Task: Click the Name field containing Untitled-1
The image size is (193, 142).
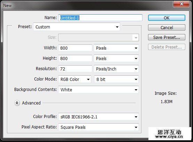Action: coord(100,18)
